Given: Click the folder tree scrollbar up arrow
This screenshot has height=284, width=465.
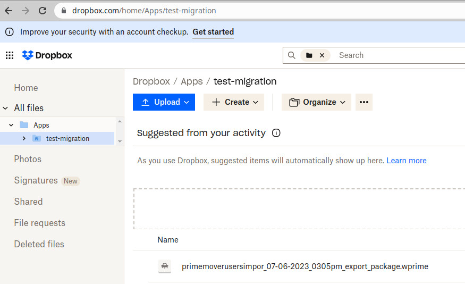Looking at the screenshot, I should (x=120, y=121).
